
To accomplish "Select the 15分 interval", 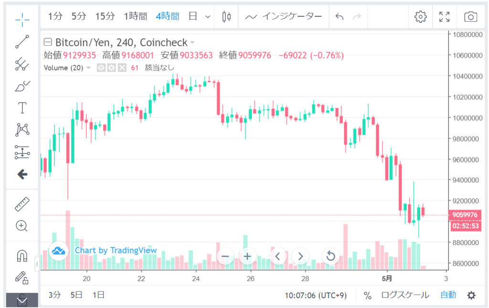I will coord(105,17).
